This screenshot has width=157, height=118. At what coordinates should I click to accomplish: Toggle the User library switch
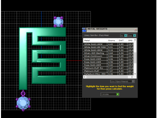(x=132, y=35)
